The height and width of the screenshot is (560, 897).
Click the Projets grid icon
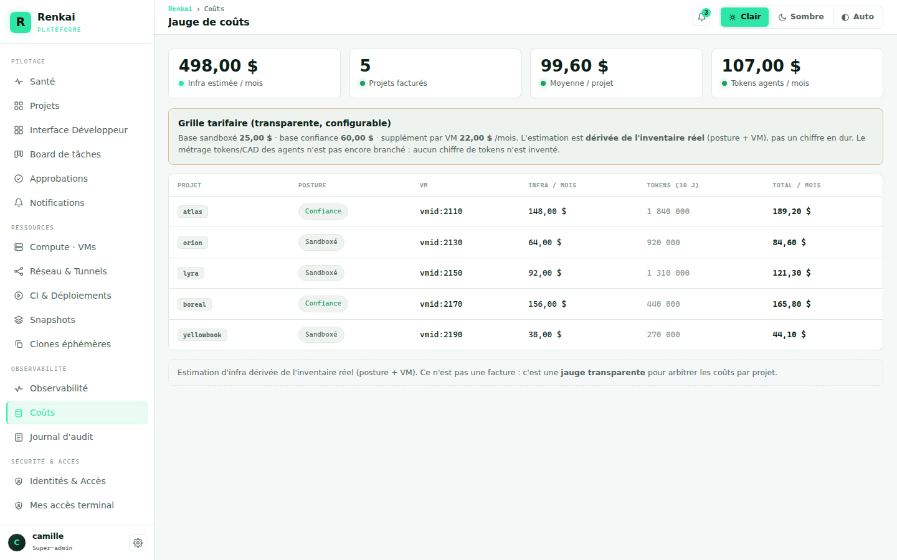click(x=19, y=106)
